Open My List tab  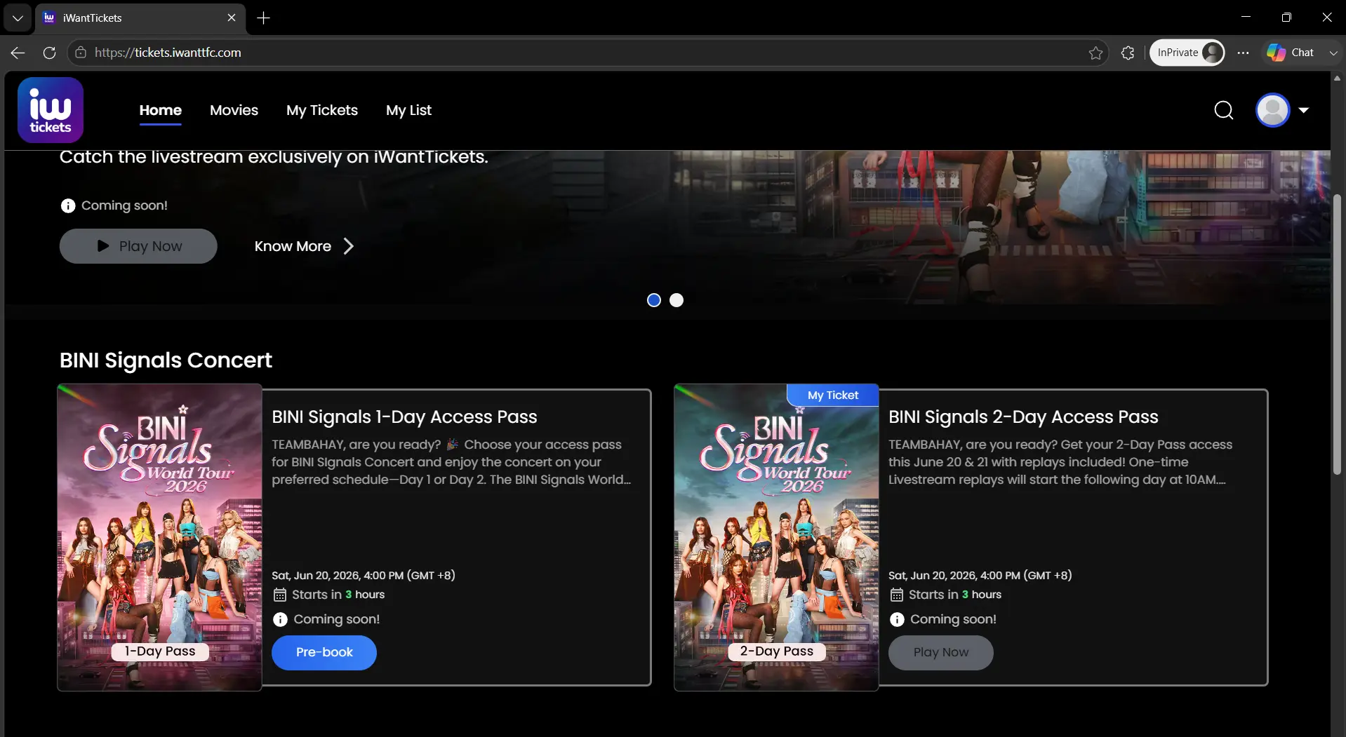tap(408, 110)
